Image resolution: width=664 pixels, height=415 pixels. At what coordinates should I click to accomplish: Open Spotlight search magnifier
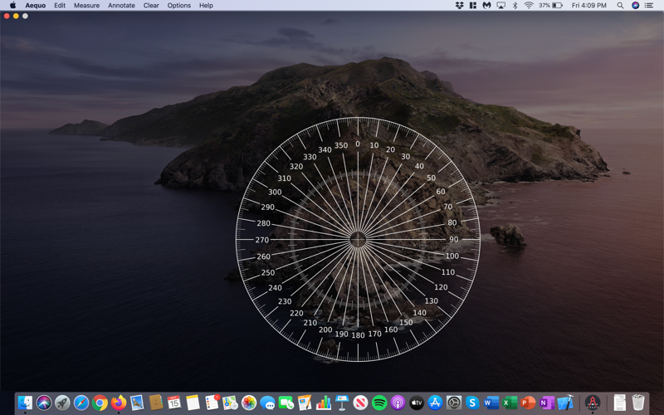pos(620,5)
